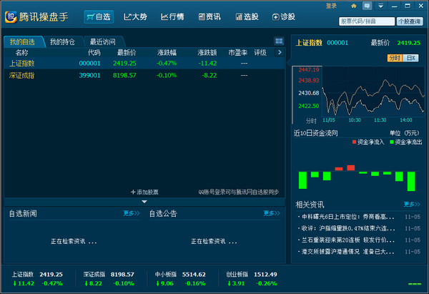
Task: Switch chart to 分时 view
Action: click(395, 58)
